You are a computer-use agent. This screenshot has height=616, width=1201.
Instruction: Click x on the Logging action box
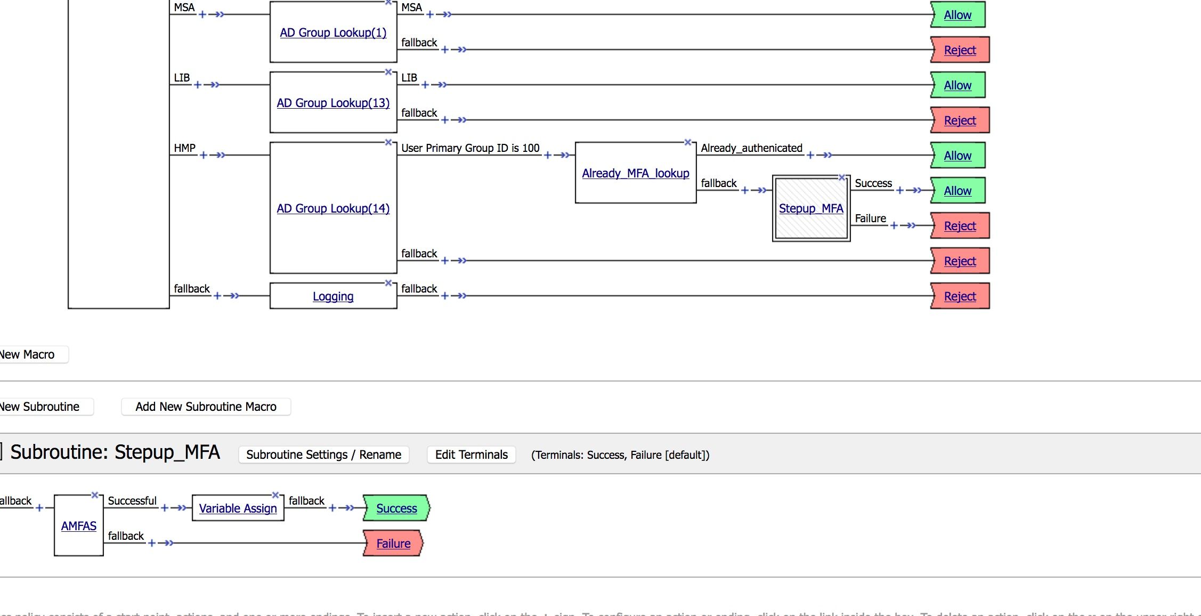point(388,283)
